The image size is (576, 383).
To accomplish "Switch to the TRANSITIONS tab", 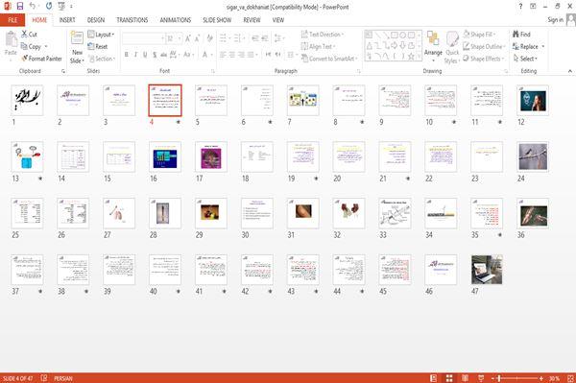I will (x=132, y=20).
